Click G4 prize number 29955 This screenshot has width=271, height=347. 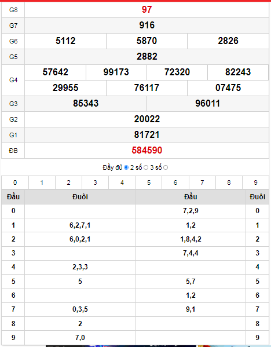[65, 88]
